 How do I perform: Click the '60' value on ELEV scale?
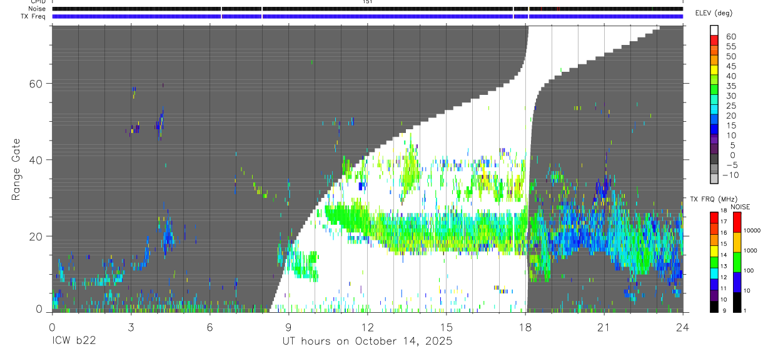(x=730, y=37)
